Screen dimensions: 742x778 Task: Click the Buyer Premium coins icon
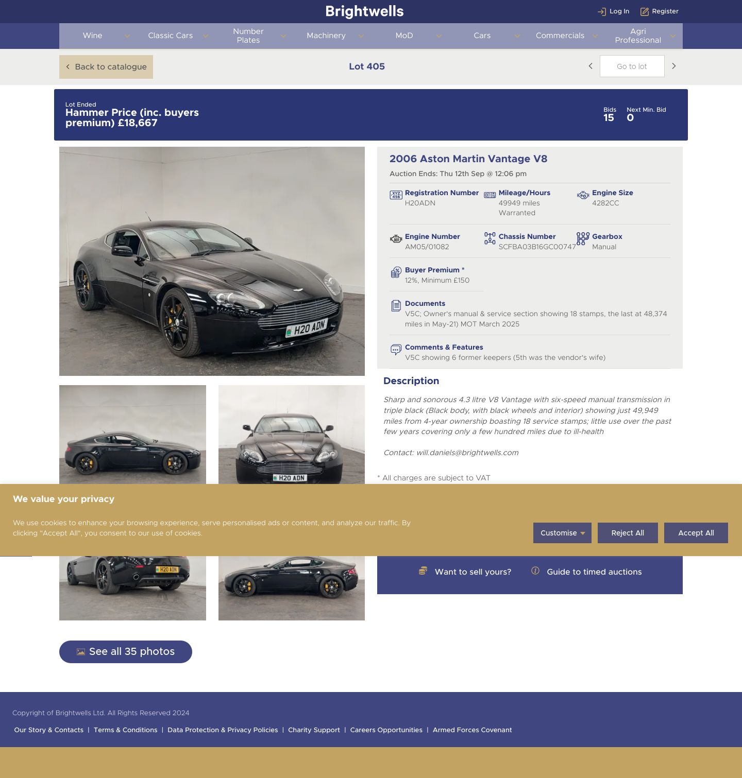coord(396,272)
